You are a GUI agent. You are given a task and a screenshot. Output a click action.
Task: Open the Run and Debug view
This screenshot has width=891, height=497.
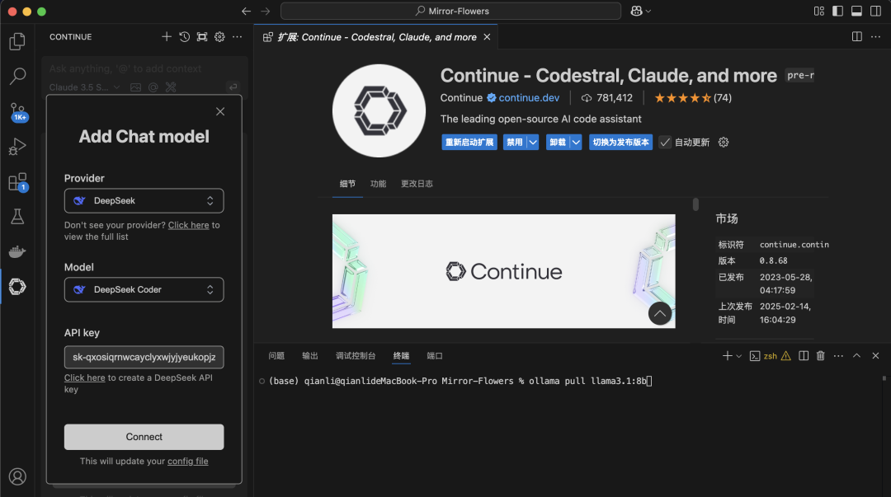pos(17,147)
